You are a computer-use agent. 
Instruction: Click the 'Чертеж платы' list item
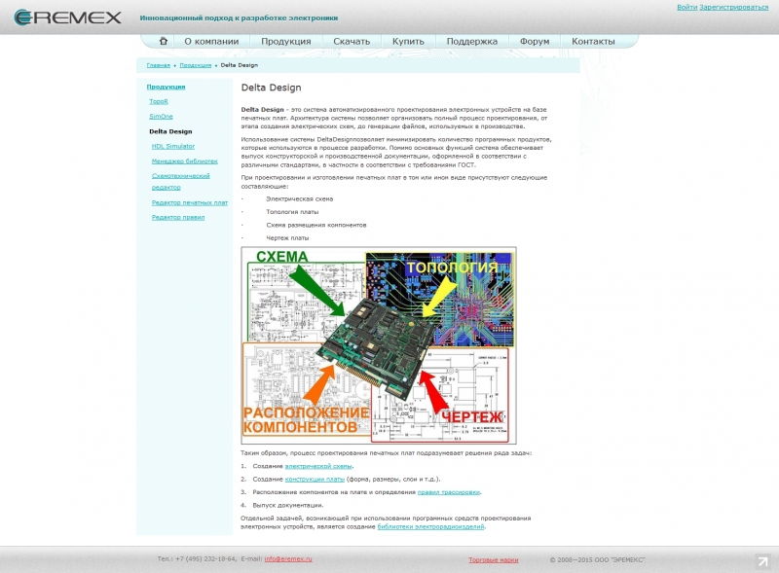(287, 237)
